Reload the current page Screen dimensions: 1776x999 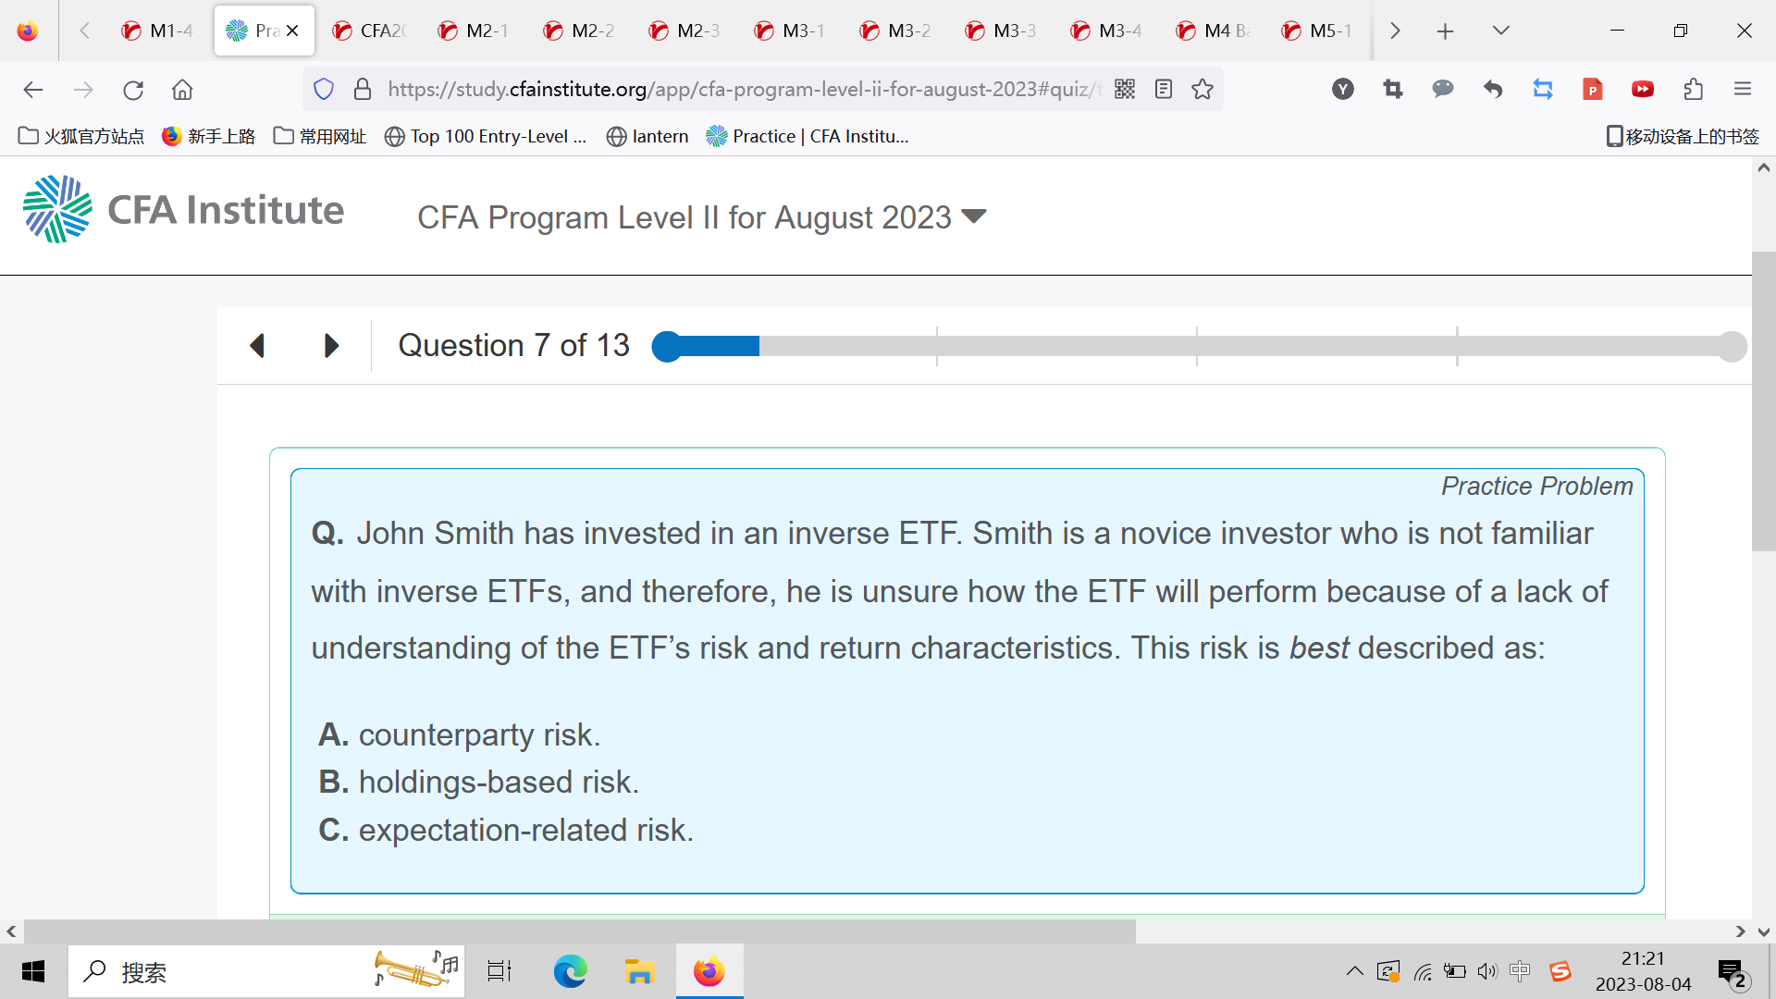pos(133,90)
